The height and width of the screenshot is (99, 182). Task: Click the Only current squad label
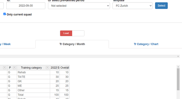click(x=19, y=15)
